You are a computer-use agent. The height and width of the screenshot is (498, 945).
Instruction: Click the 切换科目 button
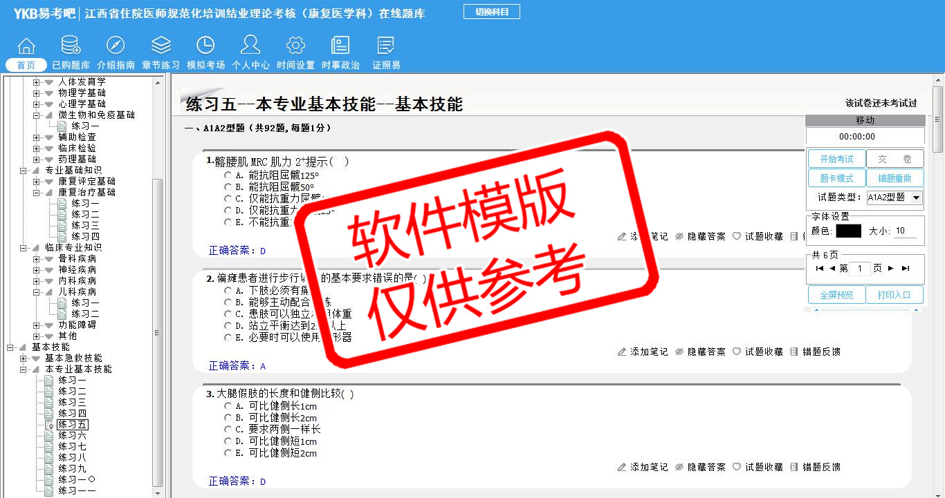pos(491,12)
